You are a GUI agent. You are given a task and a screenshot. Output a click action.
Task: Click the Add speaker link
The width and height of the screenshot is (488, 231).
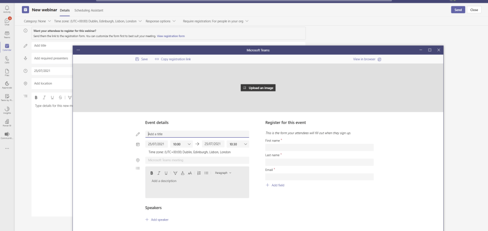click(x=157, y=220)
